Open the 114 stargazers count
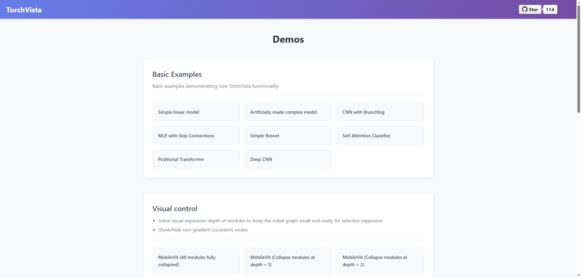Screen dimensions: 581x278 pyautogui.click(x=550, y=9)
